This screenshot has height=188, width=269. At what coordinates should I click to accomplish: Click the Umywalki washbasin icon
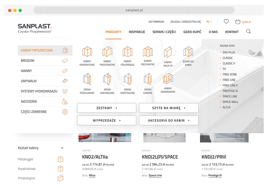pos(65,81)
